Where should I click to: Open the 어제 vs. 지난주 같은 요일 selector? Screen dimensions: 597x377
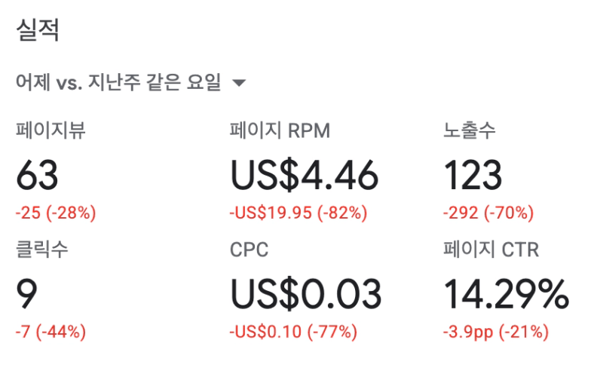click(x=118, y=83)
